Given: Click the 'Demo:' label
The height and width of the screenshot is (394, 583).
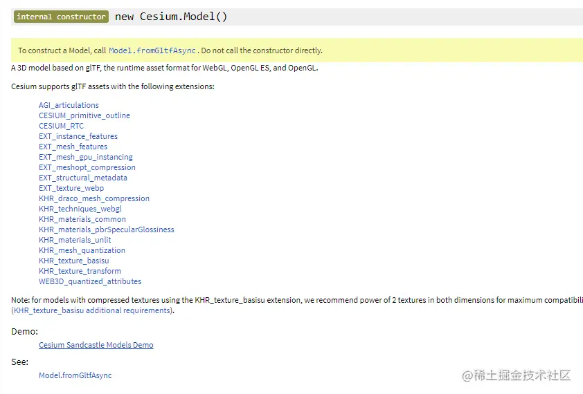Looking at the screenshot, I should [x=24, y=332].
